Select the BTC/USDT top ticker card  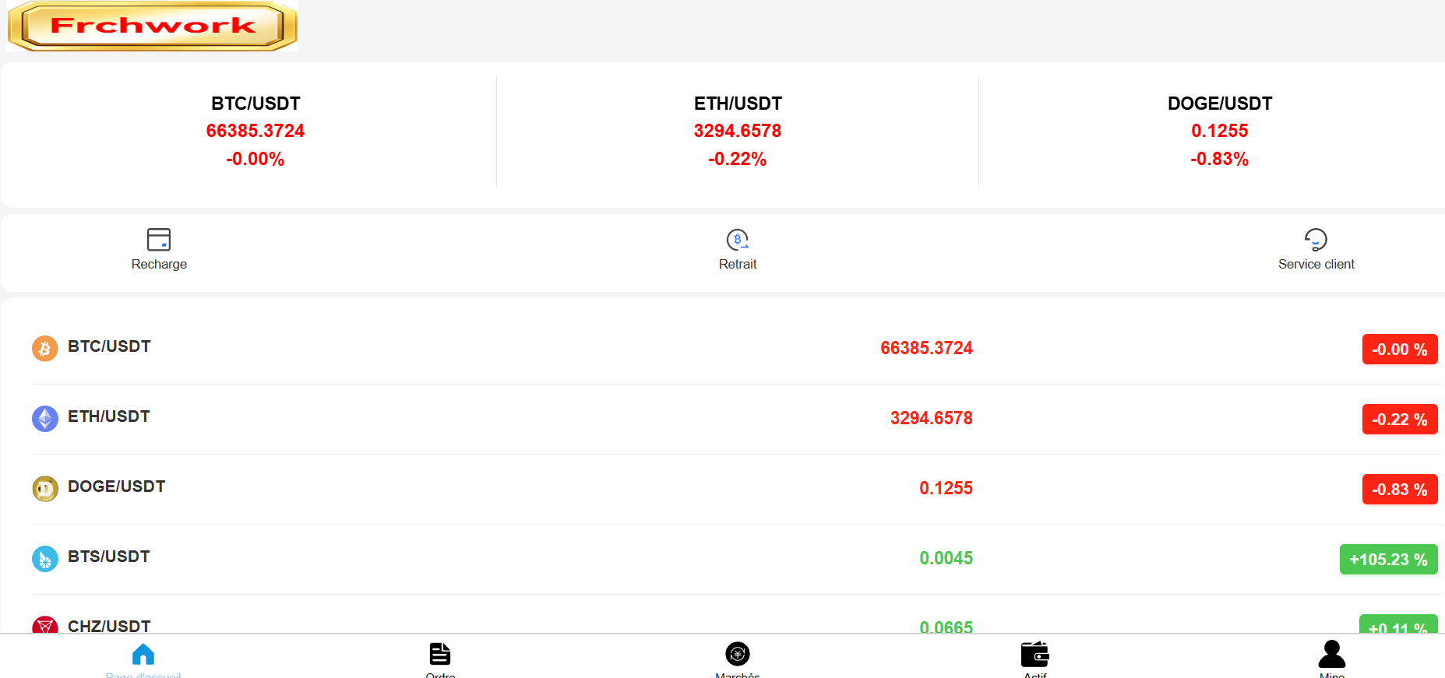point(256,132)
